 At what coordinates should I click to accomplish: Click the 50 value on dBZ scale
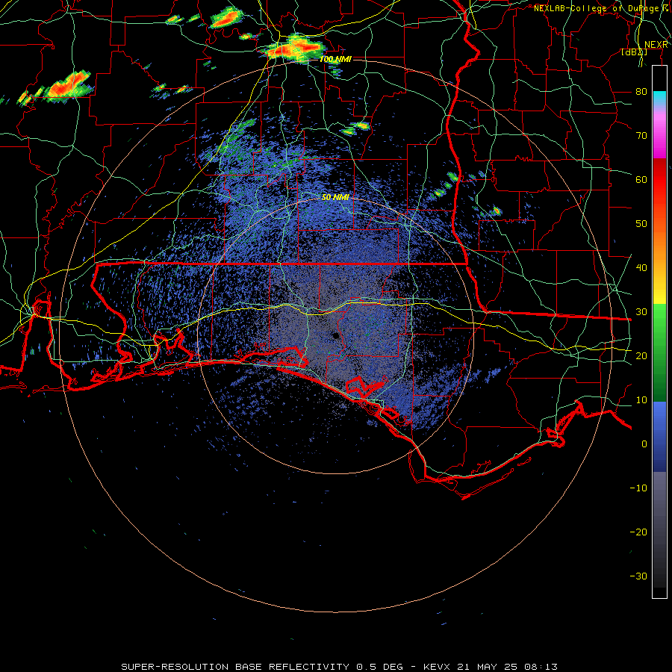(x=641, y=224)
